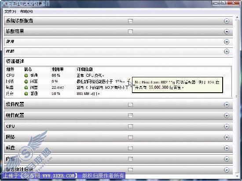Click the report icon in 硬件配置 header
Image resolution: width=242 pixels, height=181 pixels.
(130, 116)
